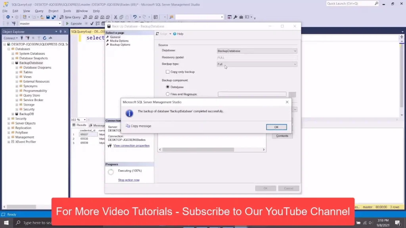Click Object Explorer Refresh icon
This screenshot has width=406, height=228.
(x=44, y=38)
